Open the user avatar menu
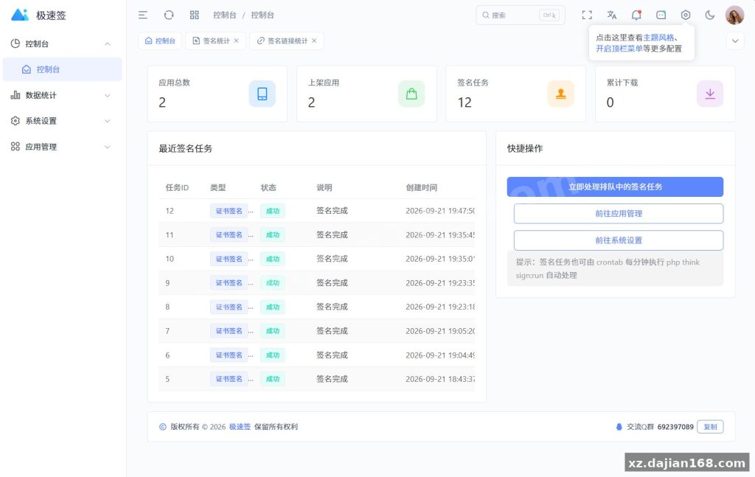The width and height of the screenshot is (755, 477). (x=734, y=15)
